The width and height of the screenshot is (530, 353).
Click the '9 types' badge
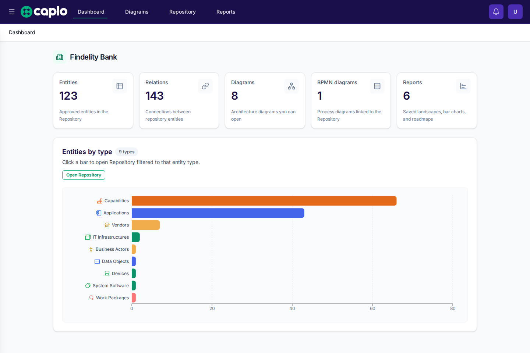click(127, 152)
